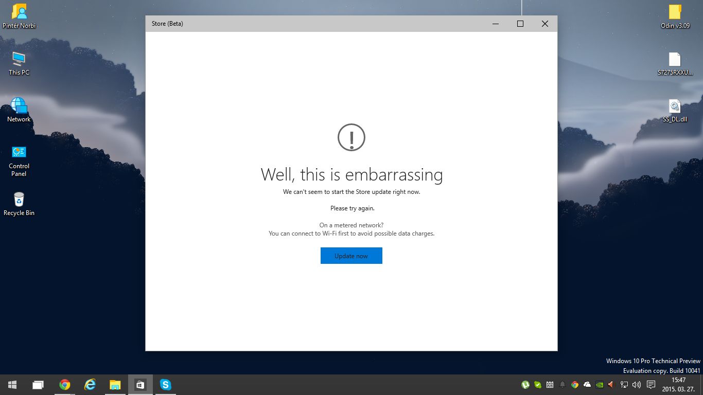703x395 pixels.
Task: Select the Network desktop icon
Action: [19, 110]
